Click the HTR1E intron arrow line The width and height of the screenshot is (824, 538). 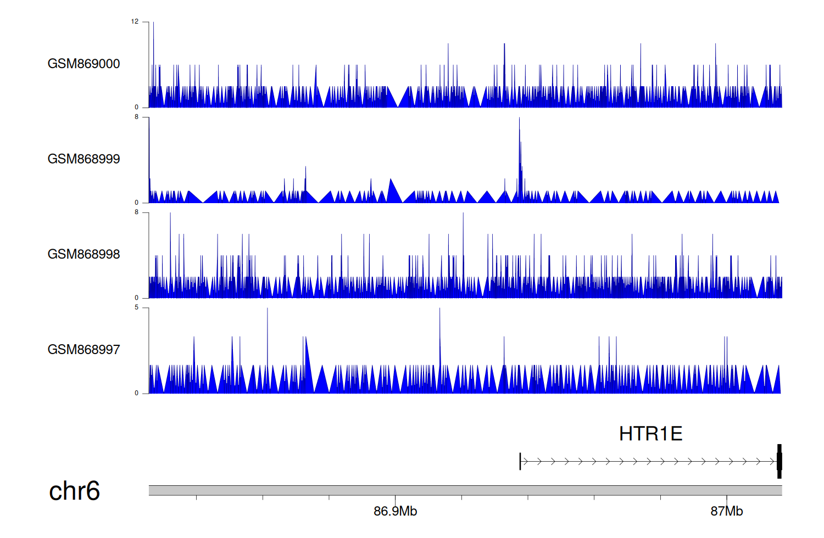[x=648, y=462]
